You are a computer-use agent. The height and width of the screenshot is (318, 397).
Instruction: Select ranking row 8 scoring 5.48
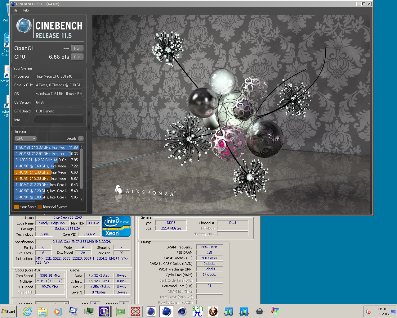coord(47,191)
